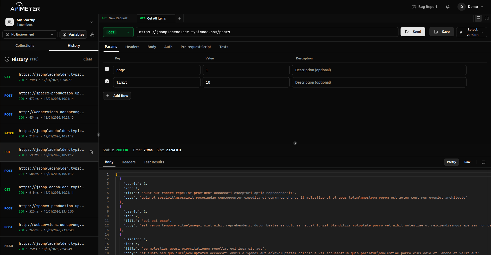Click the Send button
491x255 pixels.
(x=413, y=32)
